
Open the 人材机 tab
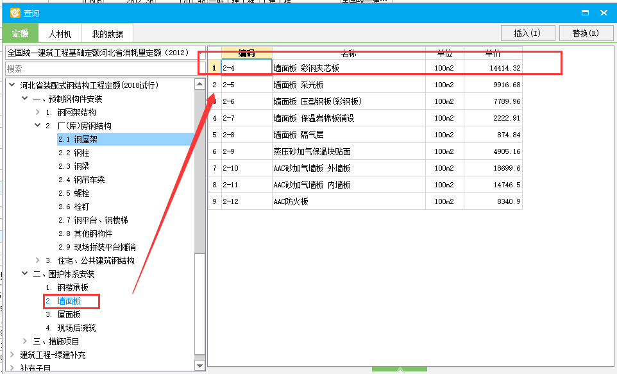tap(60, 34)
